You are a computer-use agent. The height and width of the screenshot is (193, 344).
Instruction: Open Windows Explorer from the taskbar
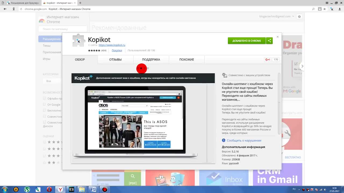point(82,190)
